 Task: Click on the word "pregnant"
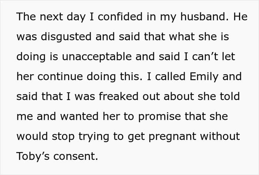pyautogui.click(x=172, y=136)
